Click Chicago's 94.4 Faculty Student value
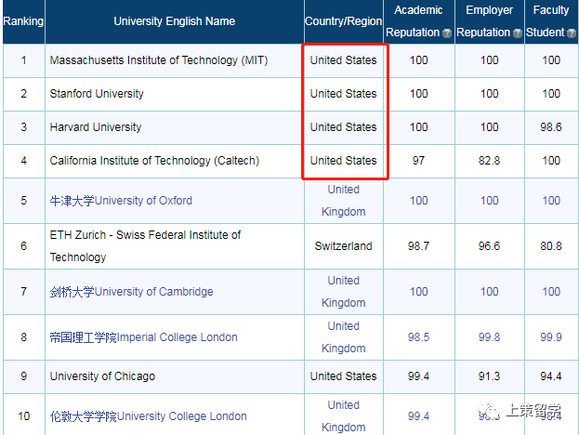579x435 pixels. (x=551, y=376)
